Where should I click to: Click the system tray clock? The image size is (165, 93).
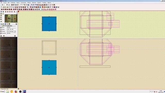tap(161, 91)
